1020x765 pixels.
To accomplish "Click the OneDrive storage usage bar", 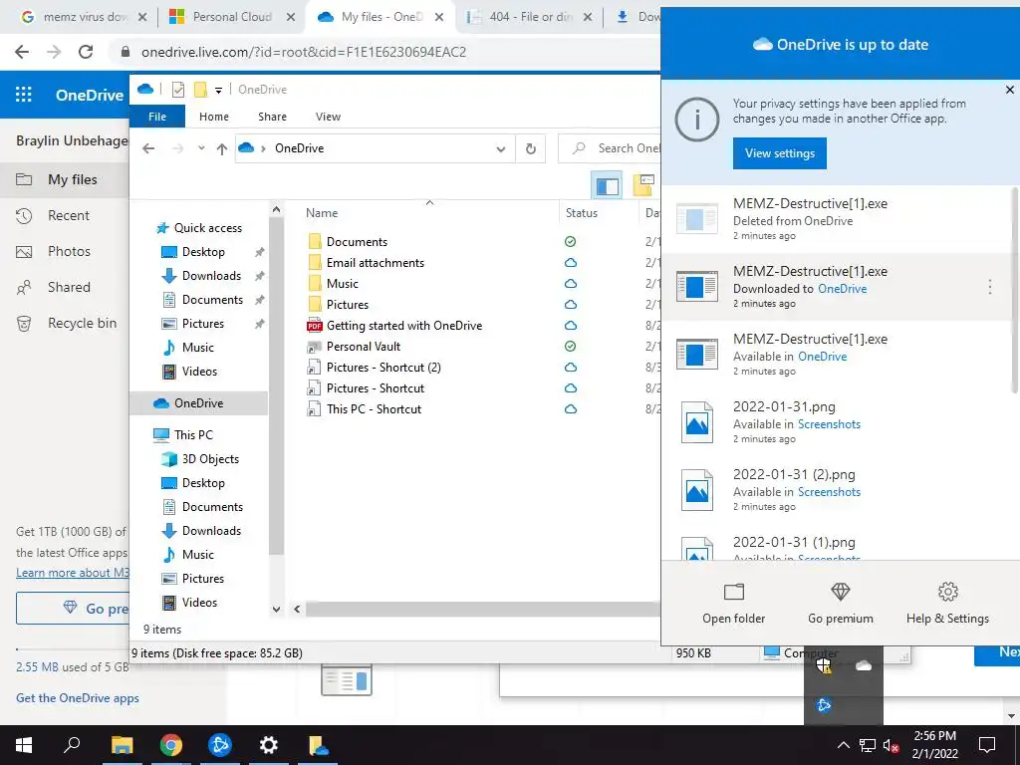I will [x=72, y=649].
